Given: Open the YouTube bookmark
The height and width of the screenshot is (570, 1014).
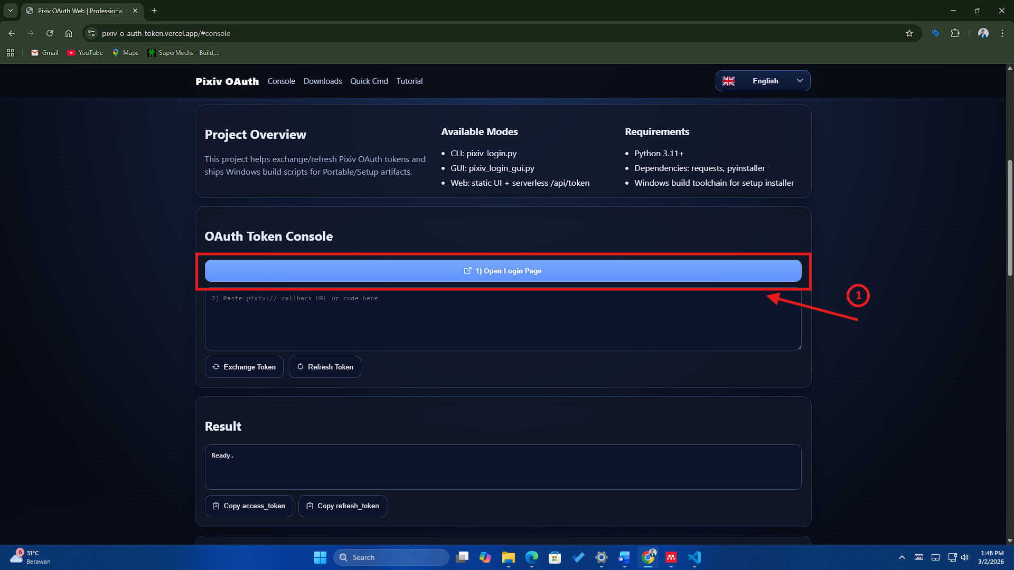Looking at the screenshot, I should coord(85,53).
